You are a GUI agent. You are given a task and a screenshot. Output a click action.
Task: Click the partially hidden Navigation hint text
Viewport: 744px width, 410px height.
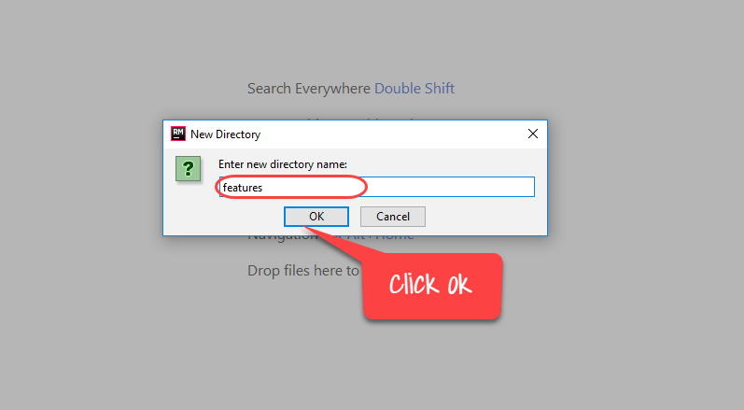click(283, 236)
